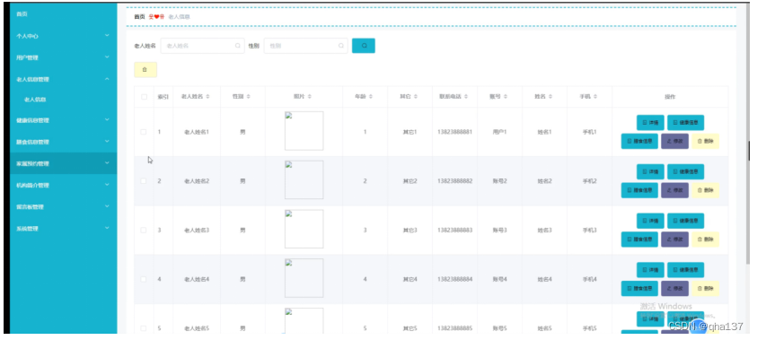
Task: Click 删除 for row 老人姓名2
Action: (705, 190)
